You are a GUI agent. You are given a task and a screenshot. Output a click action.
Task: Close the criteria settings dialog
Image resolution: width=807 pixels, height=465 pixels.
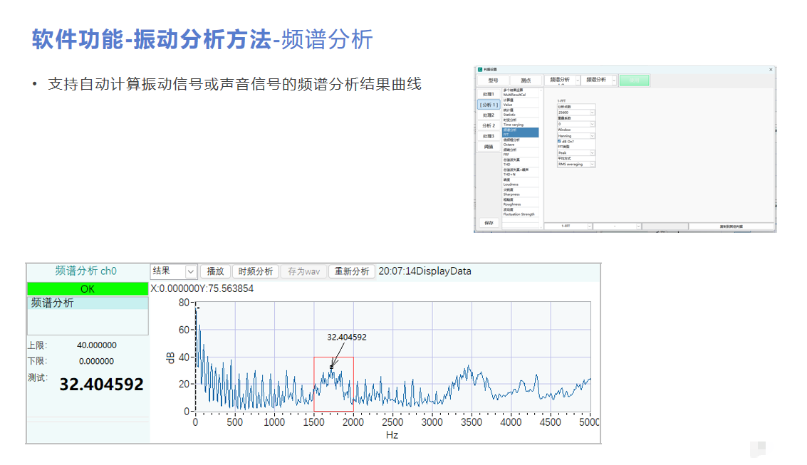coord(771,69)
